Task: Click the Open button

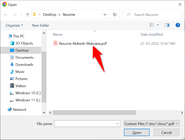Action: pos(137,132)
